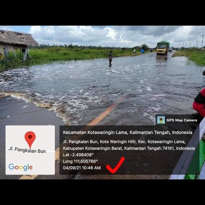Click the utility poles beside the road
Viewport: 205px width, 205px height.
pos(197,43)
